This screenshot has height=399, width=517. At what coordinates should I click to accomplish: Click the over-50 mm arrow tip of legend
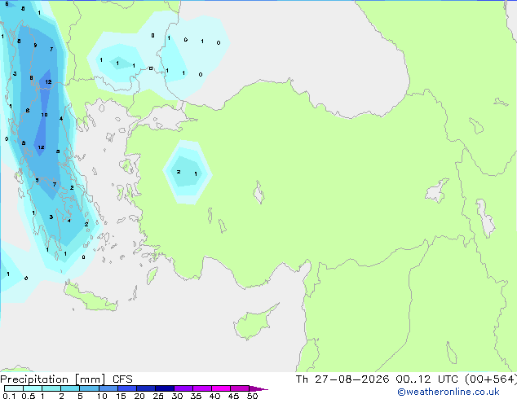(x=258, y=389)
